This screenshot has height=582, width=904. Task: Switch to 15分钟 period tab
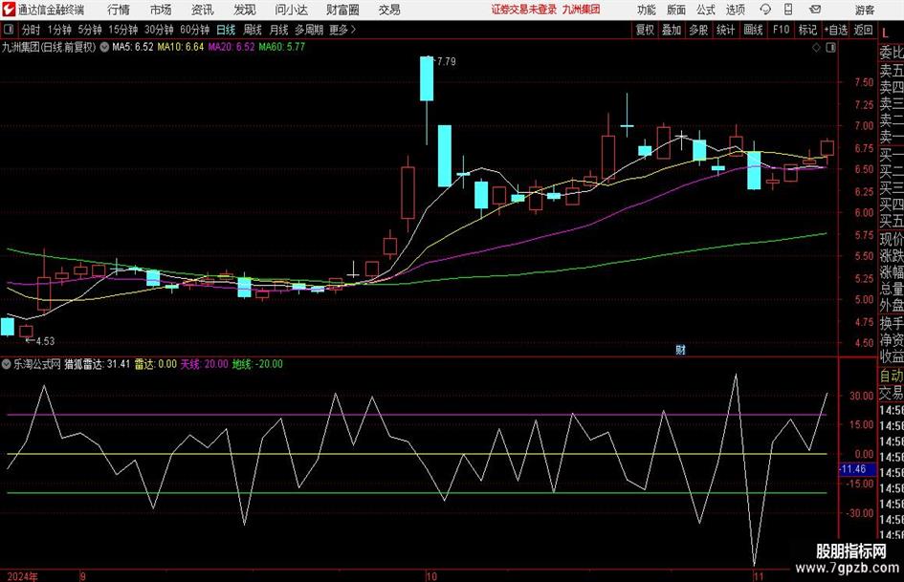click(x=123, y=30)
